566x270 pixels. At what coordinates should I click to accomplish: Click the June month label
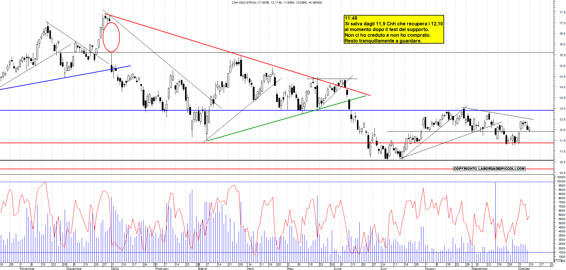coord(338,269)
